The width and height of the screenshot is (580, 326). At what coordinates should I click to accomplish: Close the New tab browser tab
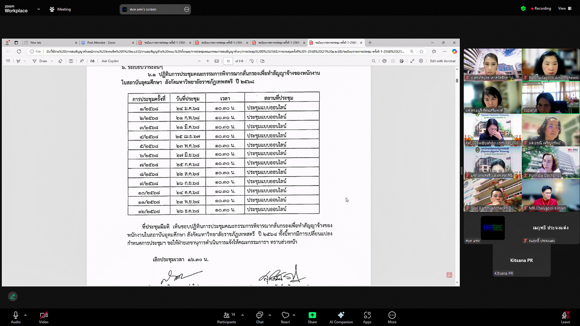click(x=76, y=42)
